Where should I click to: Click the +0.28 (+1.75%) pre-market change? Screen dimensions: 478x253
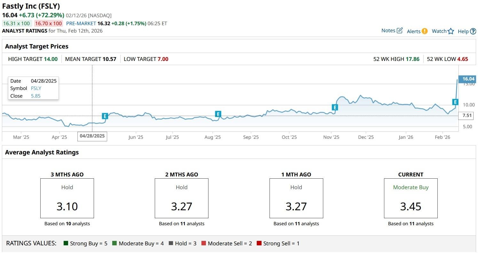coord(129,23)
